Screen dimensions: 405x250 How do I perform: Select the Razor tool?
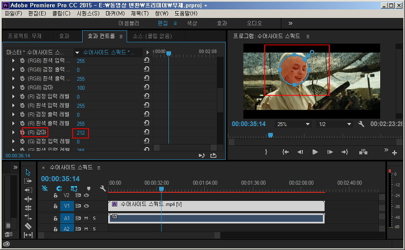click(28, 226)
